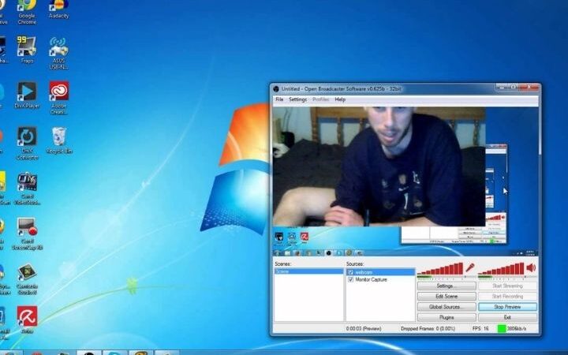Select the 'webcam' source row
568x355 pixels.
[380, 272]
